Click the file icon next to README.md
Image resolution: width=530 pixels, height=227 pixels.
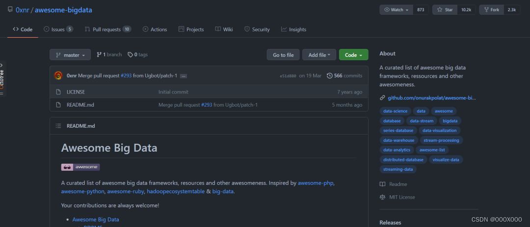pyautogui.click(x=58, y=105)
